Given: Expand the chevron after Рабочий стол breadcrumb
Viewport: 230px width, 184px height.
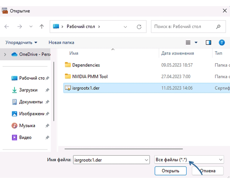Looking at the screenshot, I should point(99,26).
